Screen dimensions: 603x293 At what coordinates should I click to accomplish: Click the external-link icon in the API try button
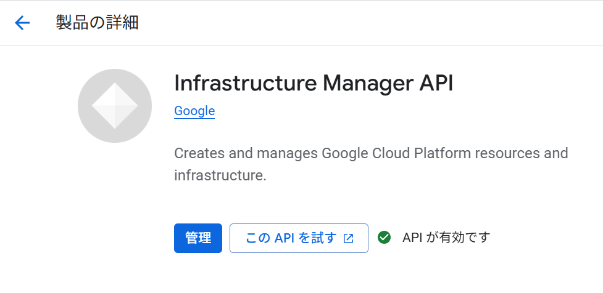point(348,238)
